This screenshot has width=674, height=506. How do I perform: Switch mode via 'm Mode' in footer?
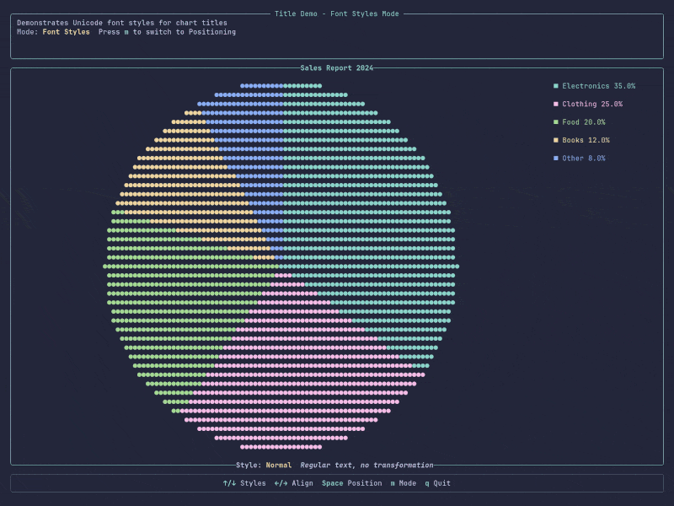[403, 483]
